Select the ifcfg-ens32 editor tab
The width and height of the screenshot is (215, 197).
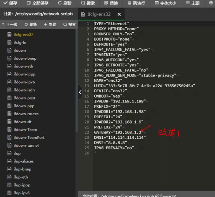[x=99, y=14]
